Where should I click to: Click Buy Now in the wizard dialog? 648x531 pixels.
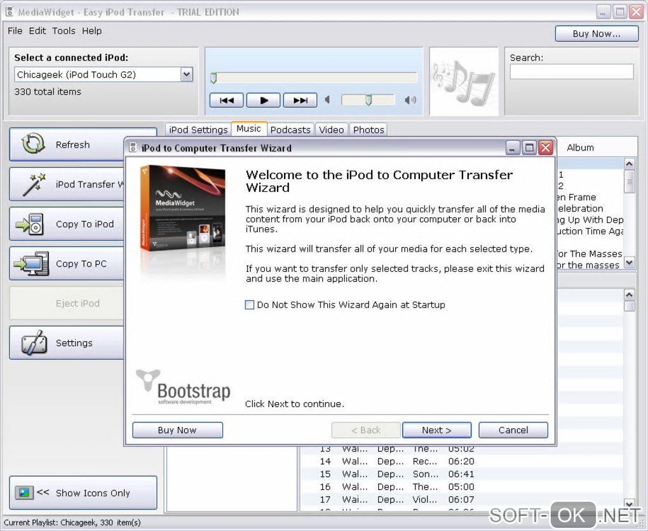tap(177, 430)
